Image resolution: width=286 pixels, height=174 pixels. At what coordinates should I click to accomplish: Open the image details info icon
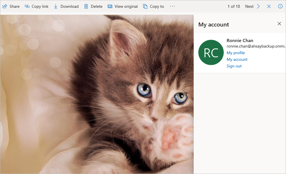[x=280, y=6]
